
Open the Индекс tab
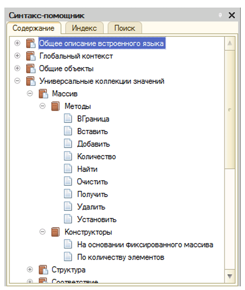tap(84, 28)
